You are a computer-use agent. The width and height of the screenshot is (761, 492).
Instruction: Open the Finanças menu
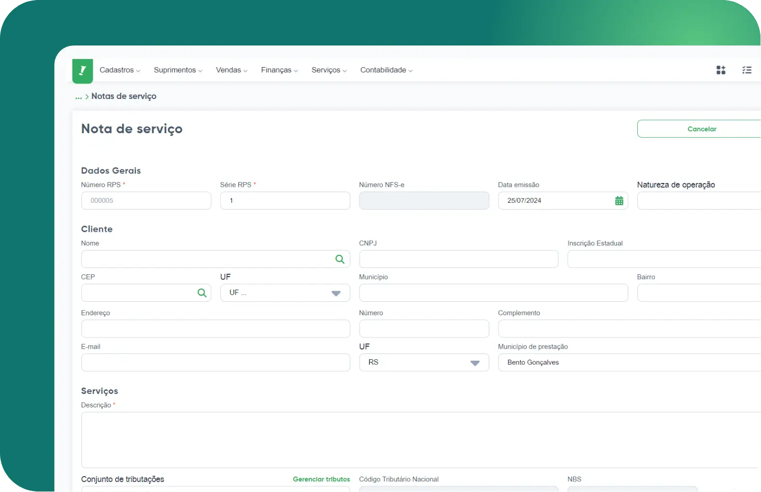(279, 70)
